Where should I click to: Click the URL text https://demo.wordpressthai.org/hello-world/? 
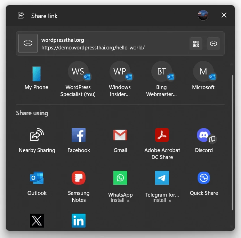pyautogui.click(x=93, y=48)
